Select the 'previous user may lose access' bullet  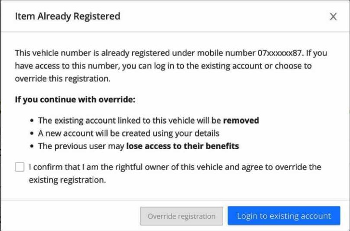pyautogui.click(x=138, y=146)
